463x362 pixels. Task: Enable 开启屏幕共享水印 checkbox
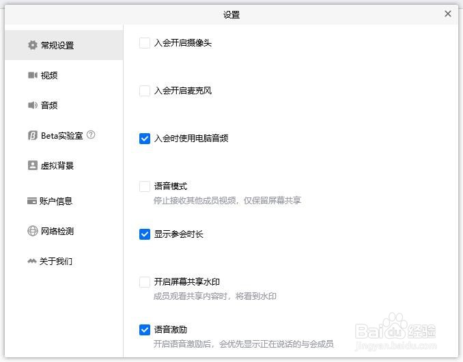click(x=145, y=282)
